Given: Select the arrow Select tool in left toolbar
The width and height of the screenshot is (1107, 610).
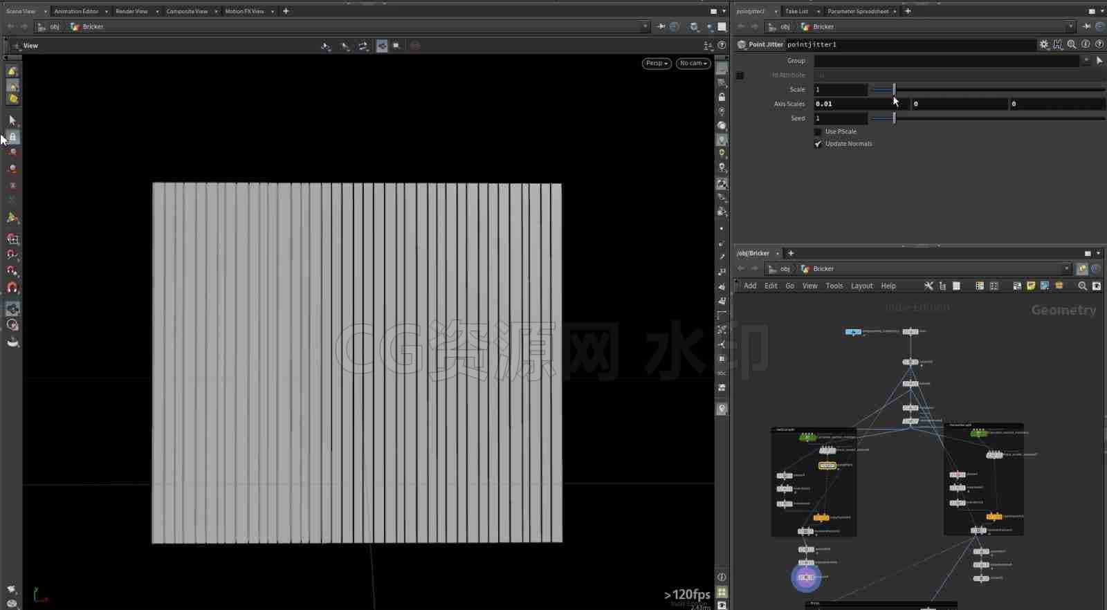Looking at the screenshot, I should (x=12, y=120).
